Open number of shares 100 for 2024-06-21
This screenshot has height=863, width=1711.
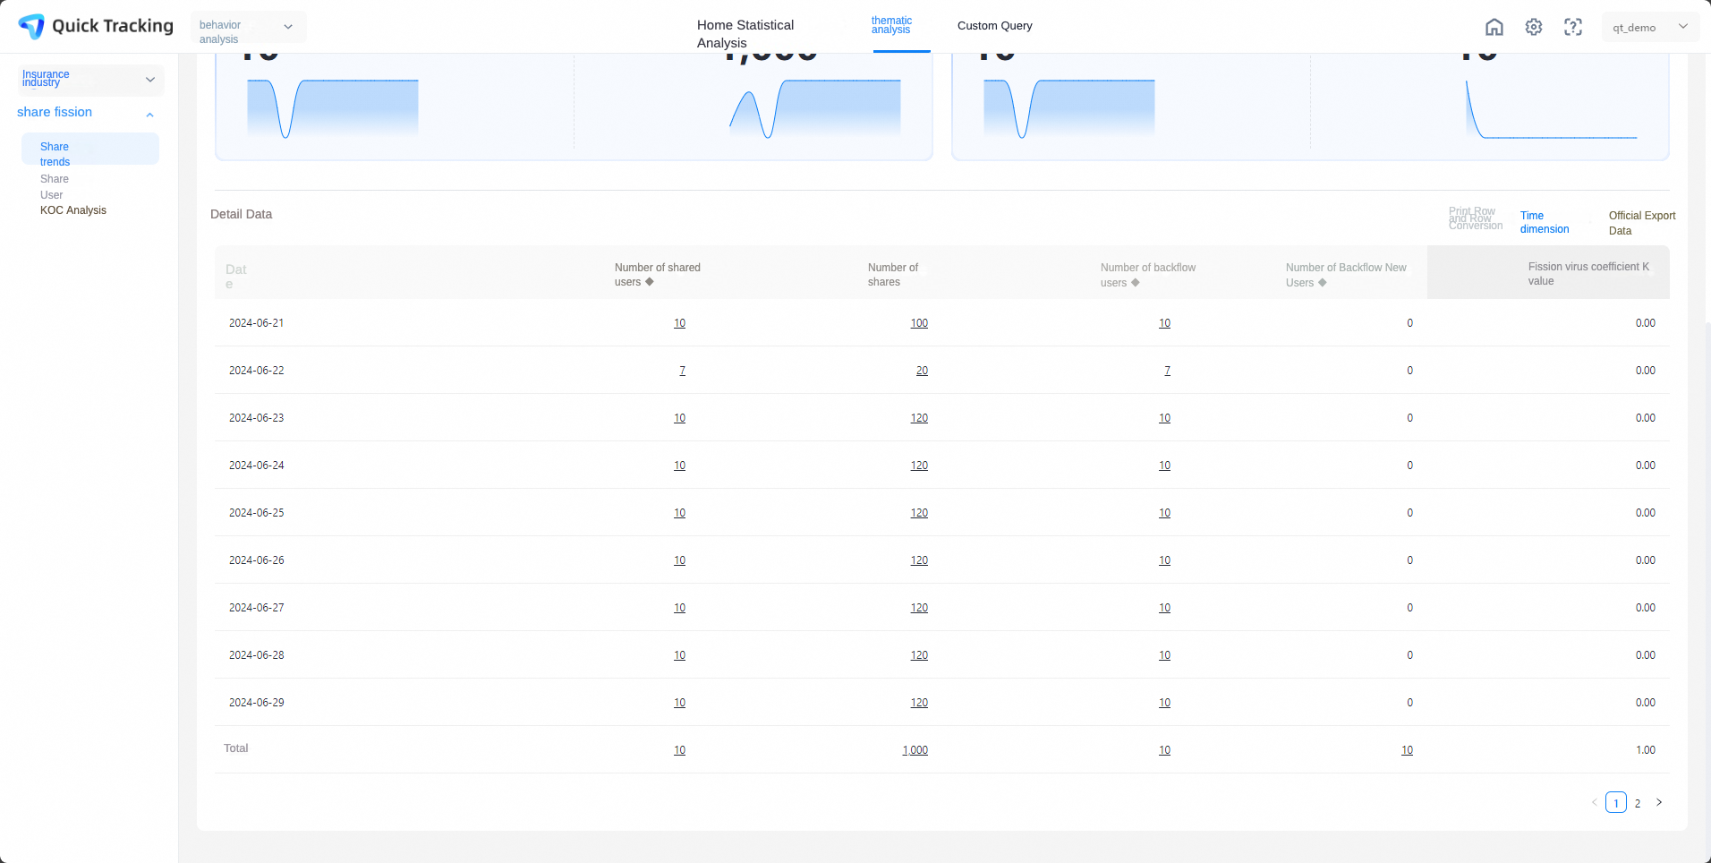(x=919, y=323)
